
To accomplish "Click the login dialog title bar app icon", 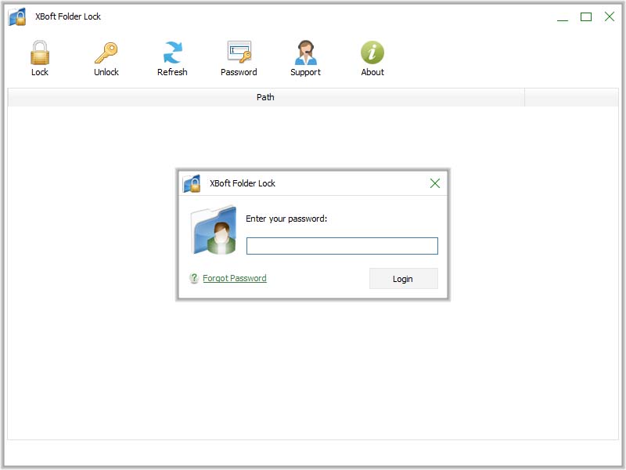I will tap(192, 183).
